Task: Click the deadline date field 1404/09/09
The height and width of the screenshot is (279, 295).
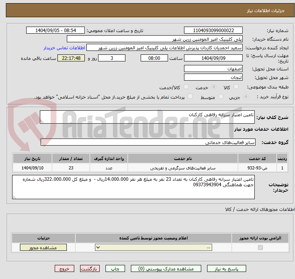Action: [213, 58]
